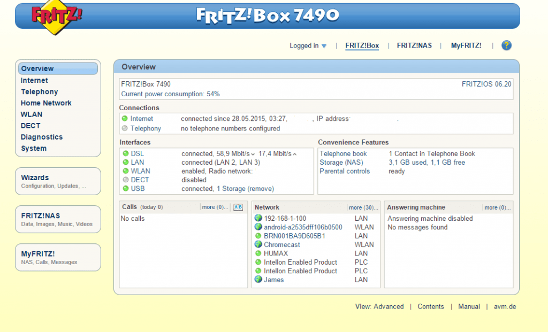
Task: Expand the Logged in dropdown arrow
Action: 324,46
